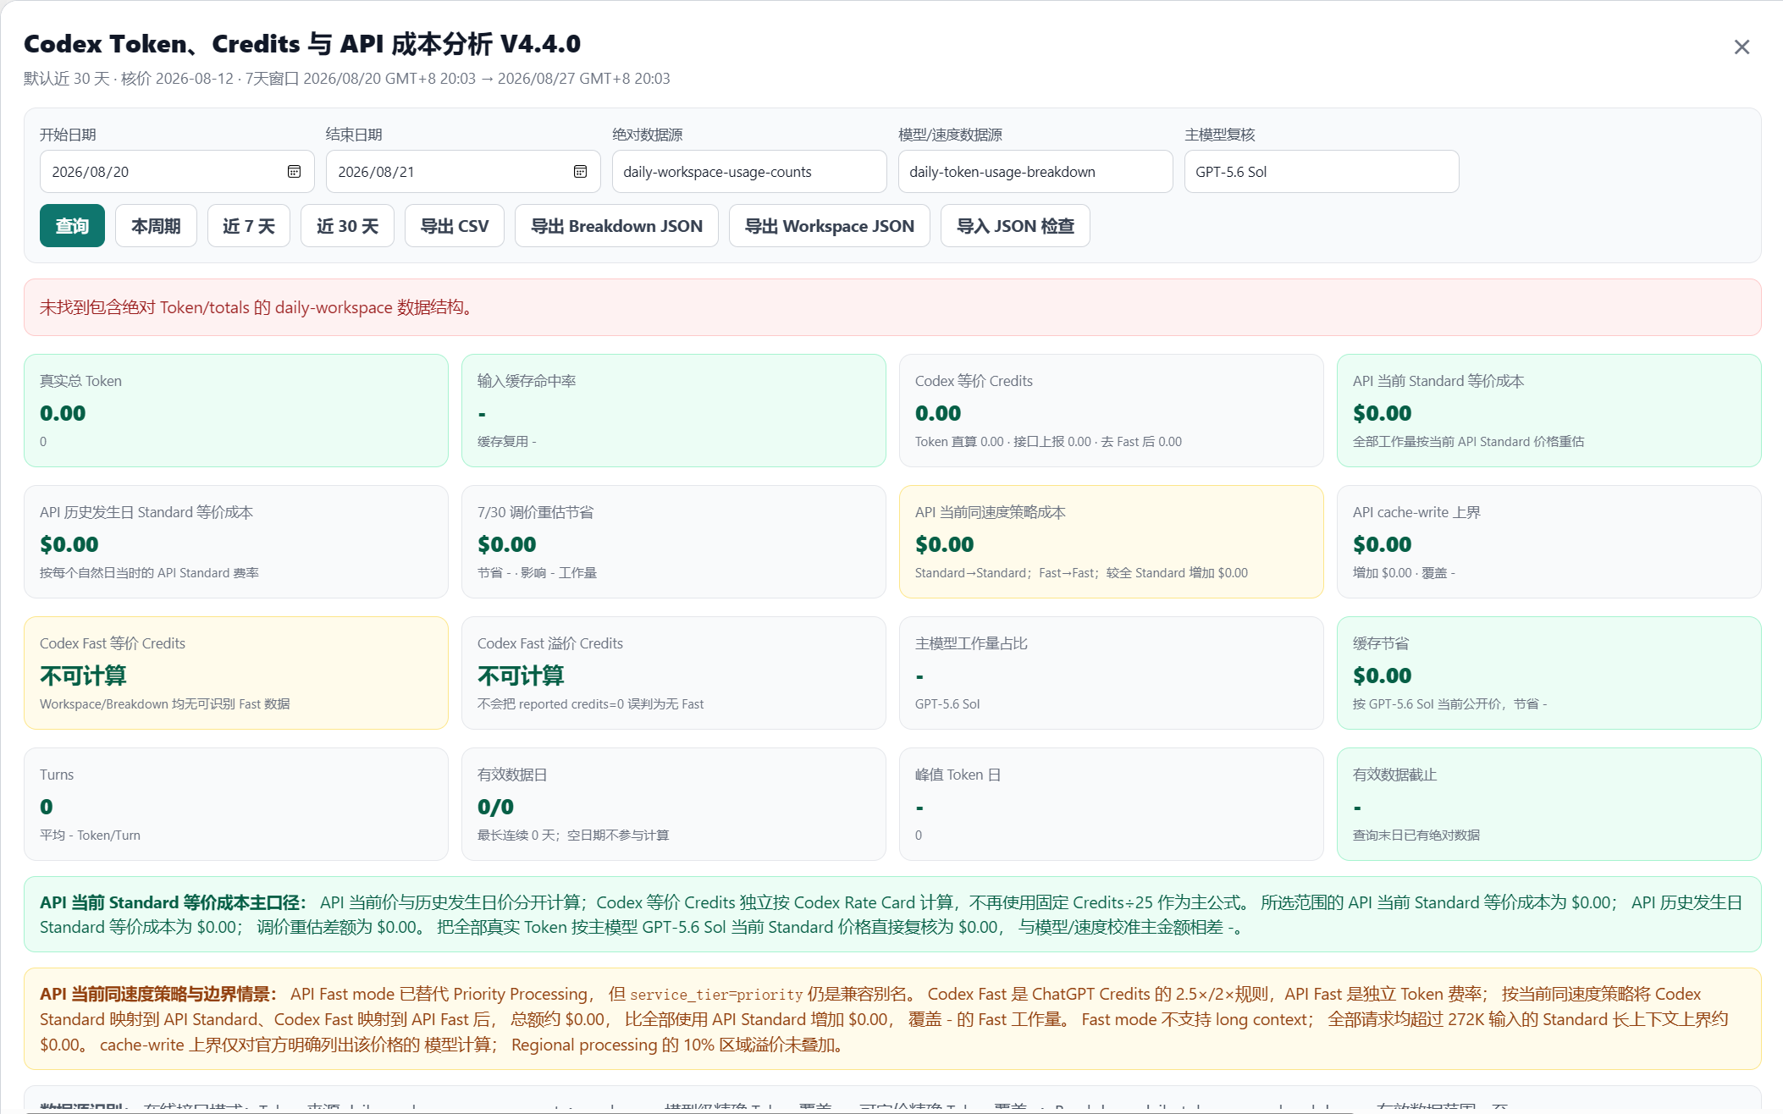
Task: Open the 主模型复核 model selector
Action: point(1322,171)
